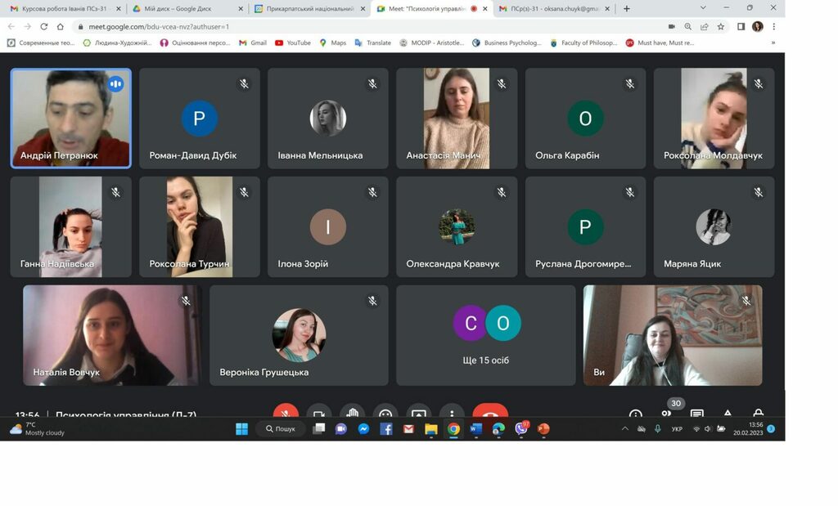Open the Translate bookmark

tap(372, 43)
